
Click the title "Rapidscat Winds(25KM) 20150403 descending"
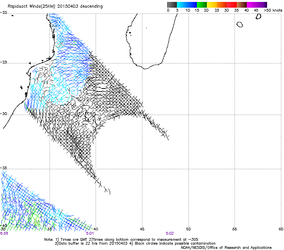tap(55, 7)
